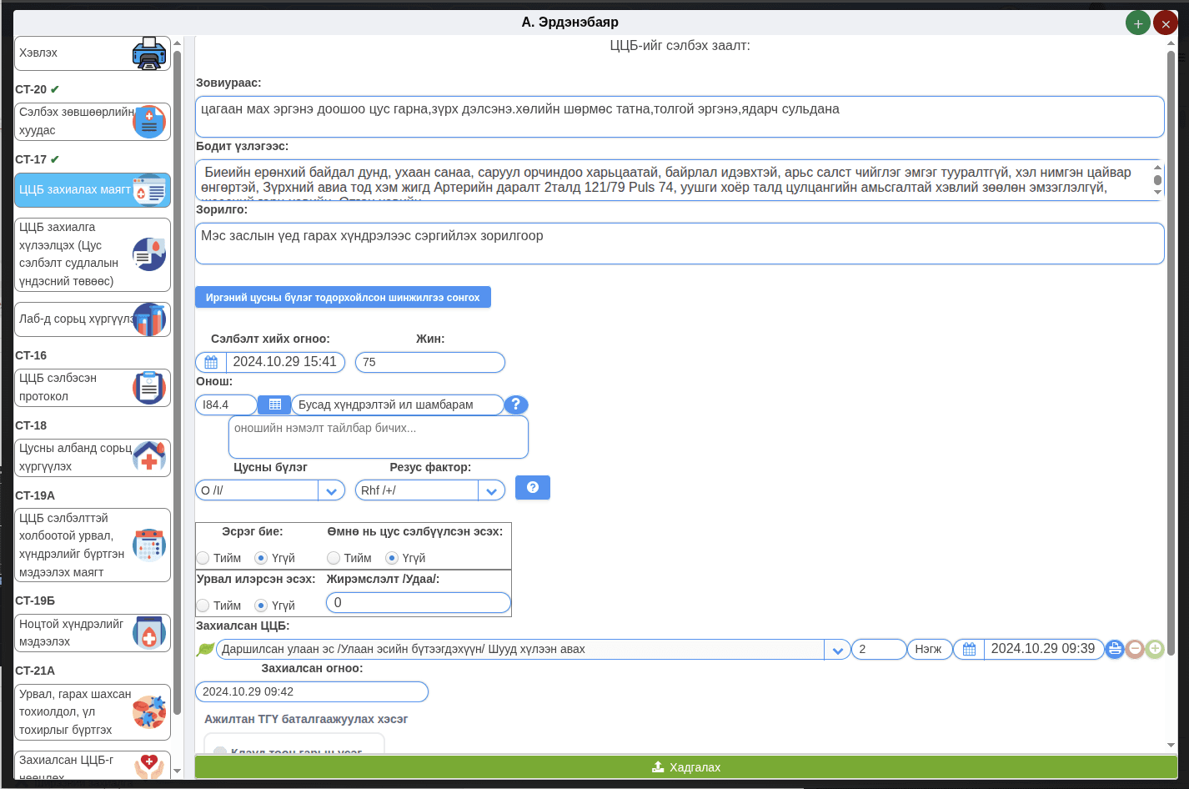Open the Ноцтой хүндрэлий мэдээлэх section
Screen dimensions: 1189x789
click(92, 633)
